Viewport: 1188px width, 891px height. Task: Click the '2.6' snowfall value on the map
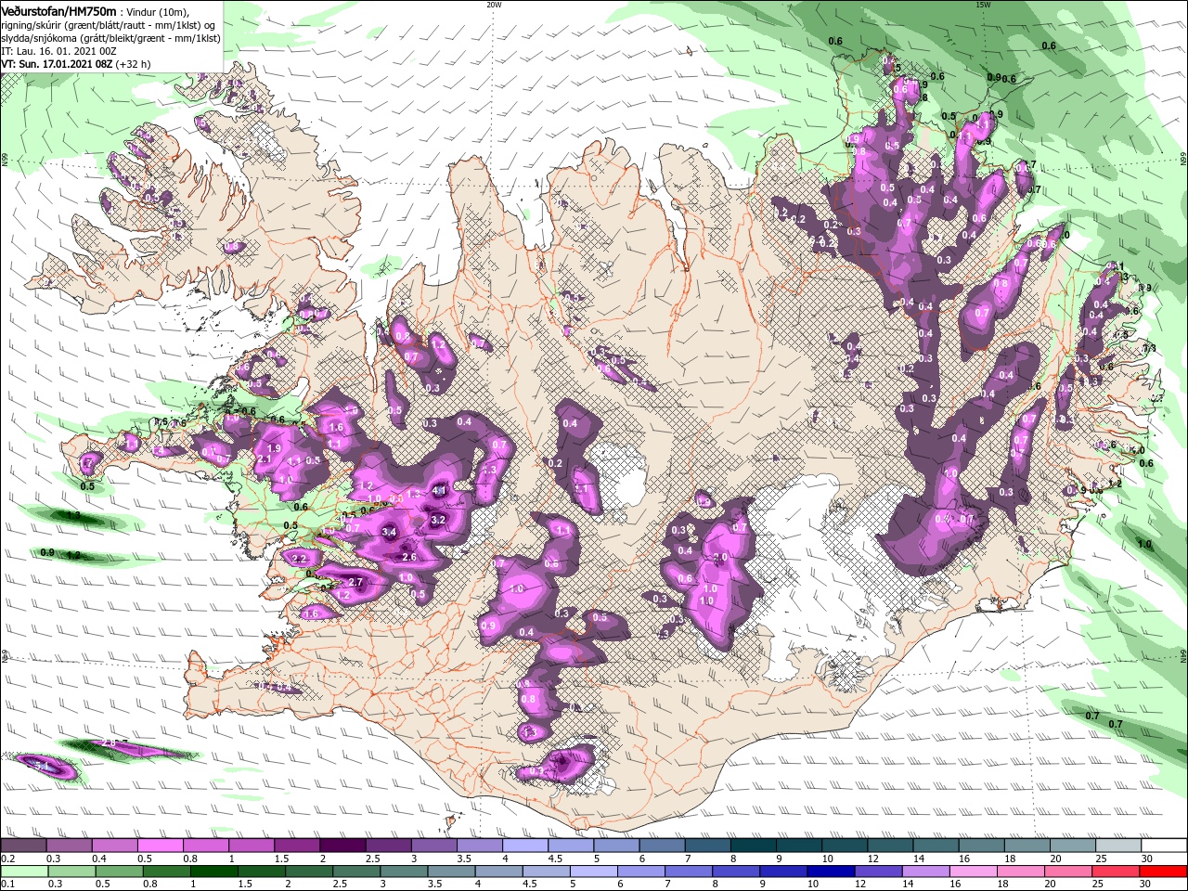409,558
